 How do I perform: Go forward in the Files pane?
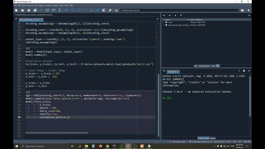tap(170, 15)
